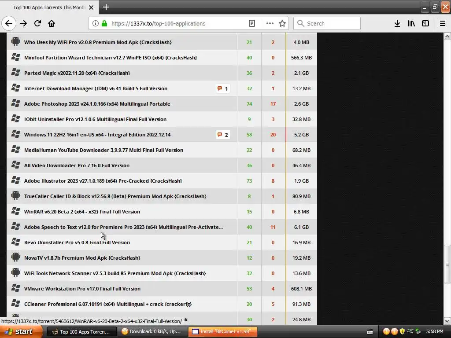Open CCleaner Professional 6.07 link
451x338 pixels.
coord(108,304)
